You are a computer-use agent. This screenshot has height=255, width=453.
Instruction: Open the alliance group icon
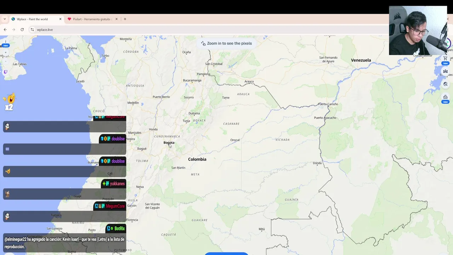point(445,71)
